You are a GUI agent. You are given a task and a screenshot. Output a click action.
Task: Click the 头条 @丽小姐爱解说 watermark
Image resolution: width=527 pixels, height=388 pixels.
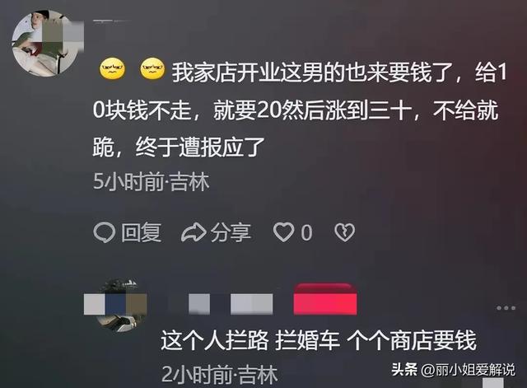(454, 370)
